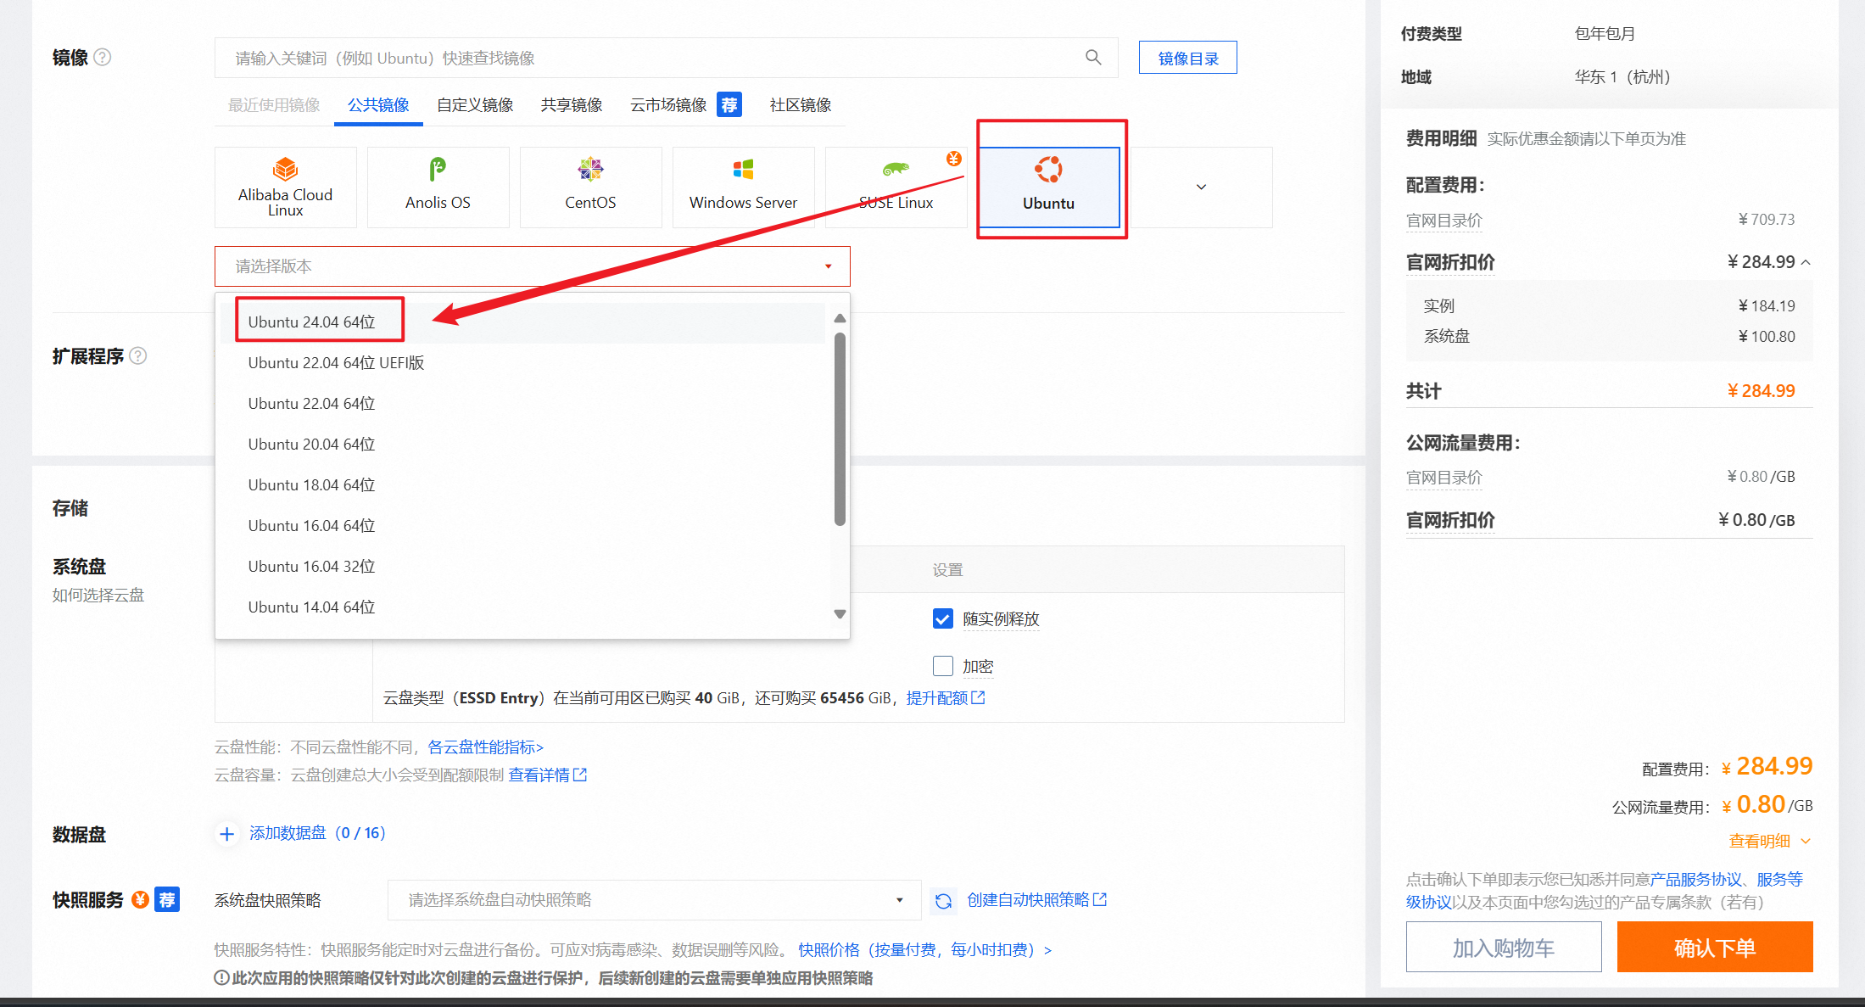This screenshot has width=1865, height=1007.
Task: Click the 荐 badge beside 快照服务
Action: click(167, 899)
